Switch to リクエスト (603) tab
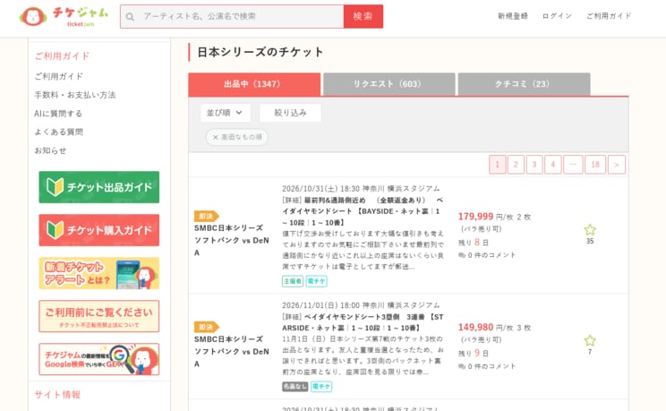The height and width of the screenshot is (411, 666). 388,84
